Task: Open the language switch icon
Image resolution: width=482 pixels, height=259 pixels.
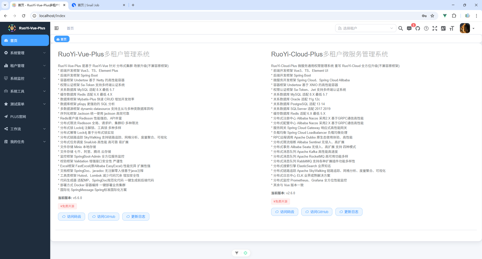Action: (443, 28)
